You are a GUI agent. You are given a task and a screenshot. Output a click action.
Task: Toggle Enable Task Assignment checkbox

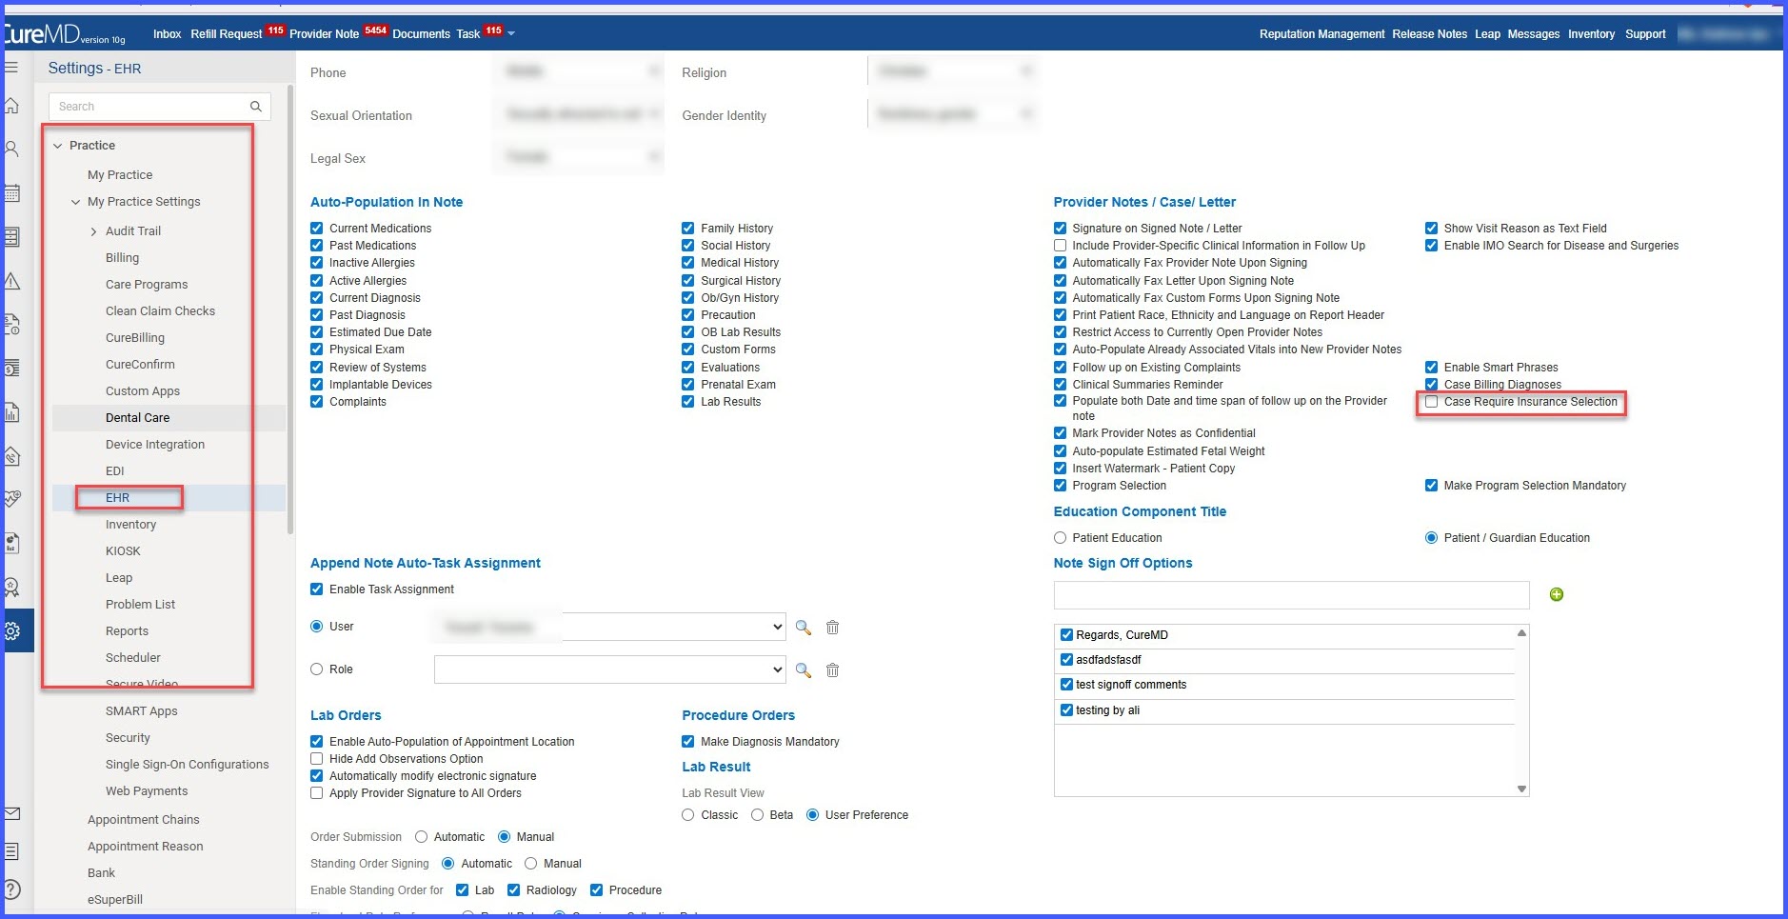pyautogui.click(x=317, y=589)
